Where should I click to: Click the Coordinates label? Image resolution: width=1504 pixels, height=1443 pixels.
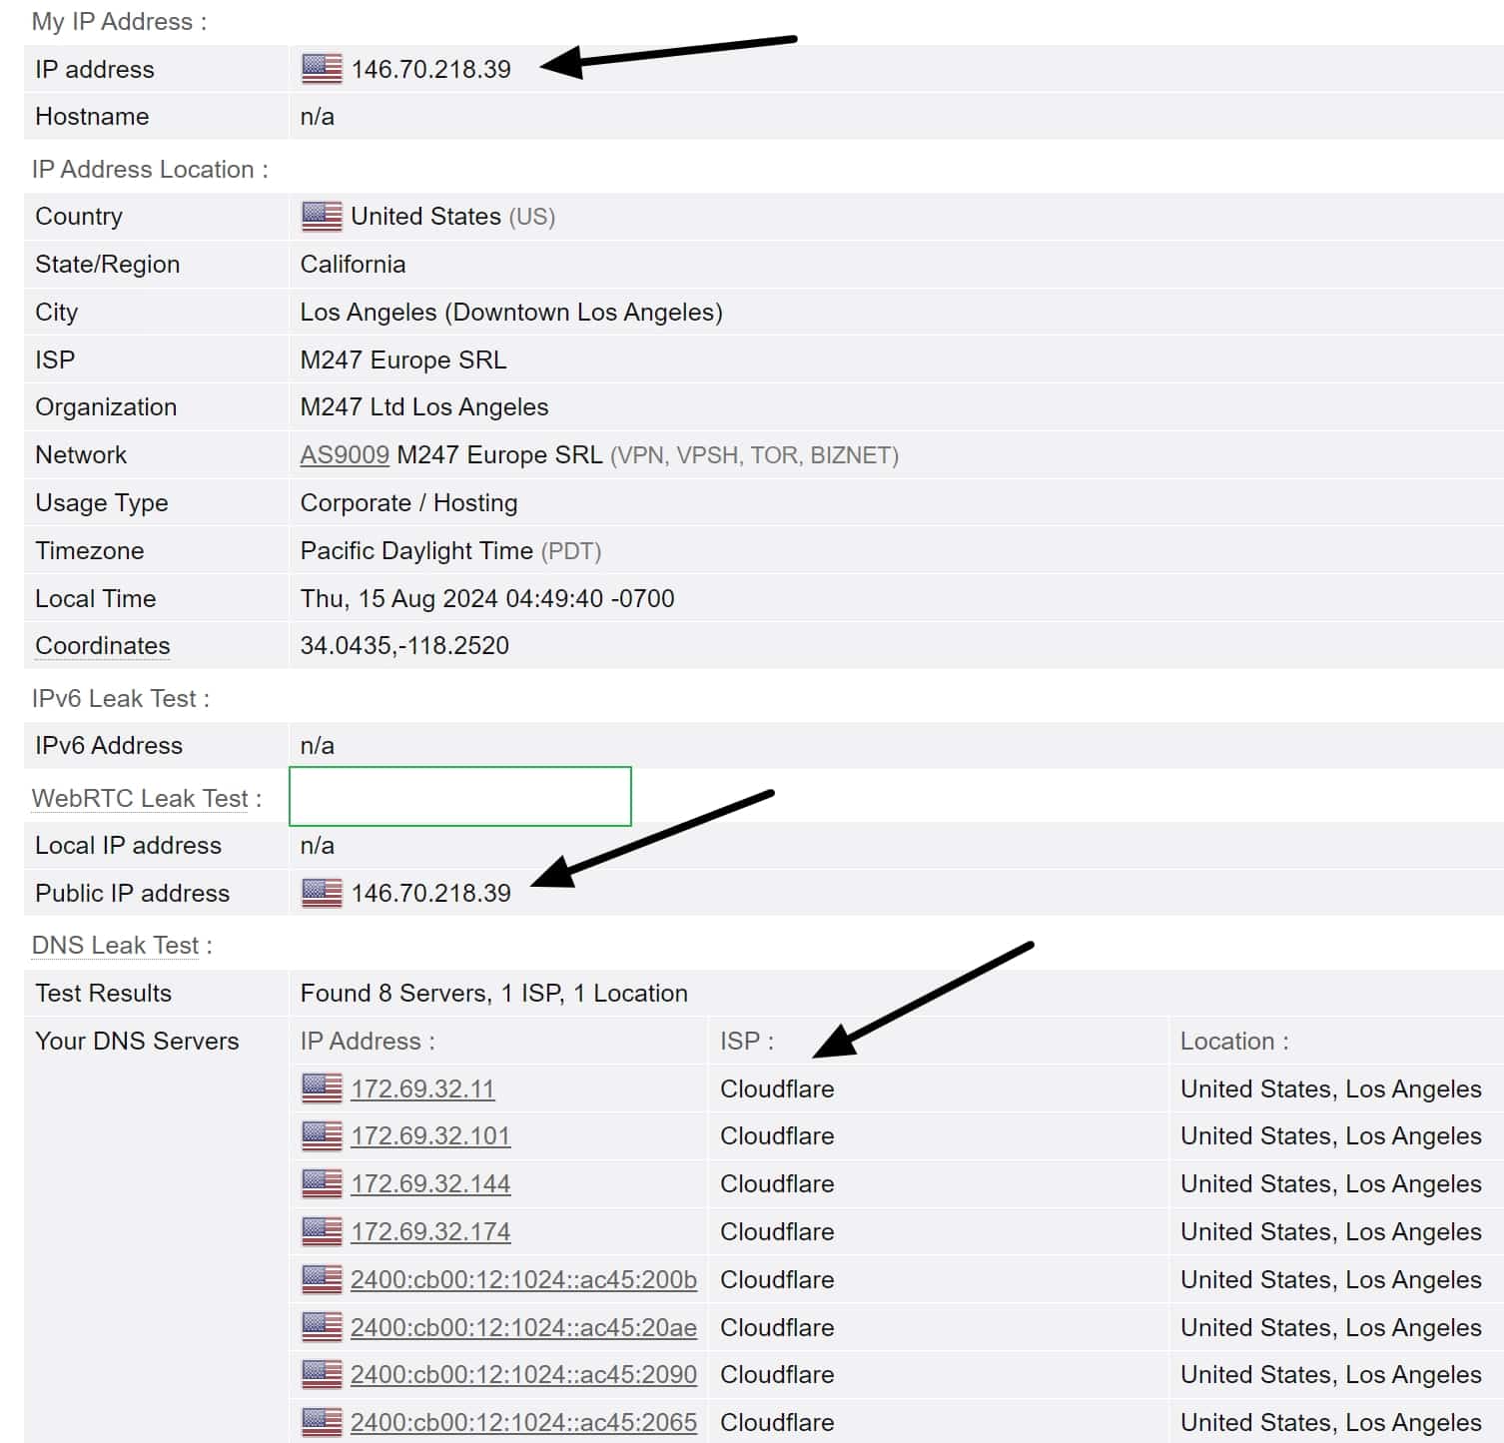click(103, 646)
